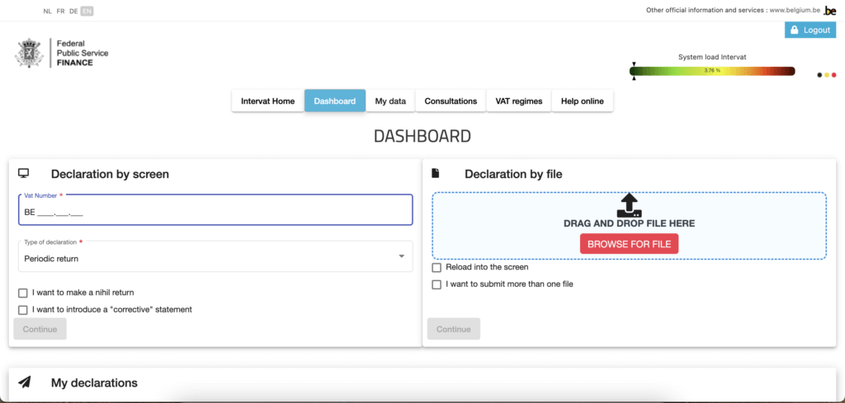Open the Type of declaration dropdown
This screenshot has width=845, height=403.
[x=215, y=256]
